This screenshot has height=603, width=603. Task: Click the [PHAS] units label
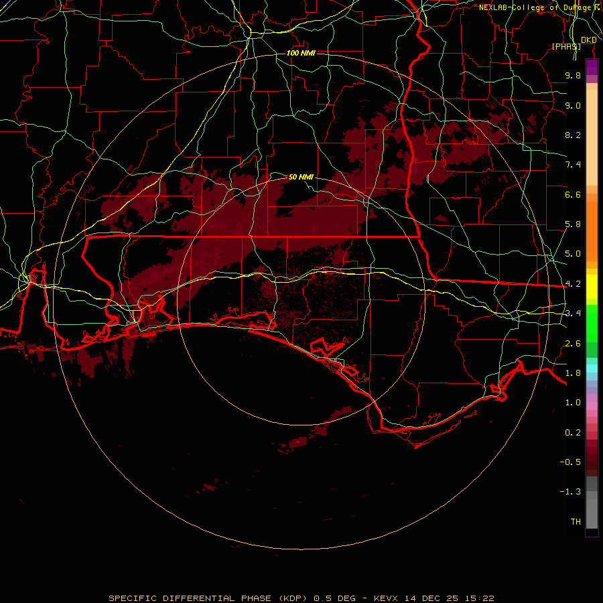click(x=566, y=46)
